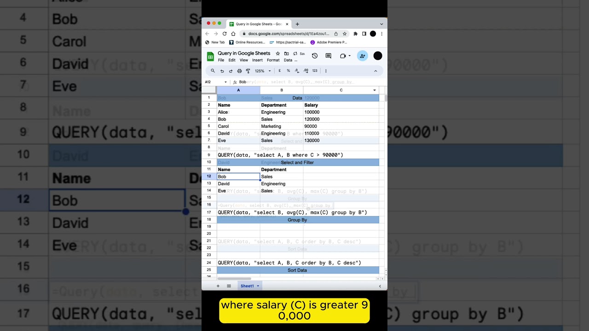Open more number formats 123
589x331 pixels.
[315, 71]
